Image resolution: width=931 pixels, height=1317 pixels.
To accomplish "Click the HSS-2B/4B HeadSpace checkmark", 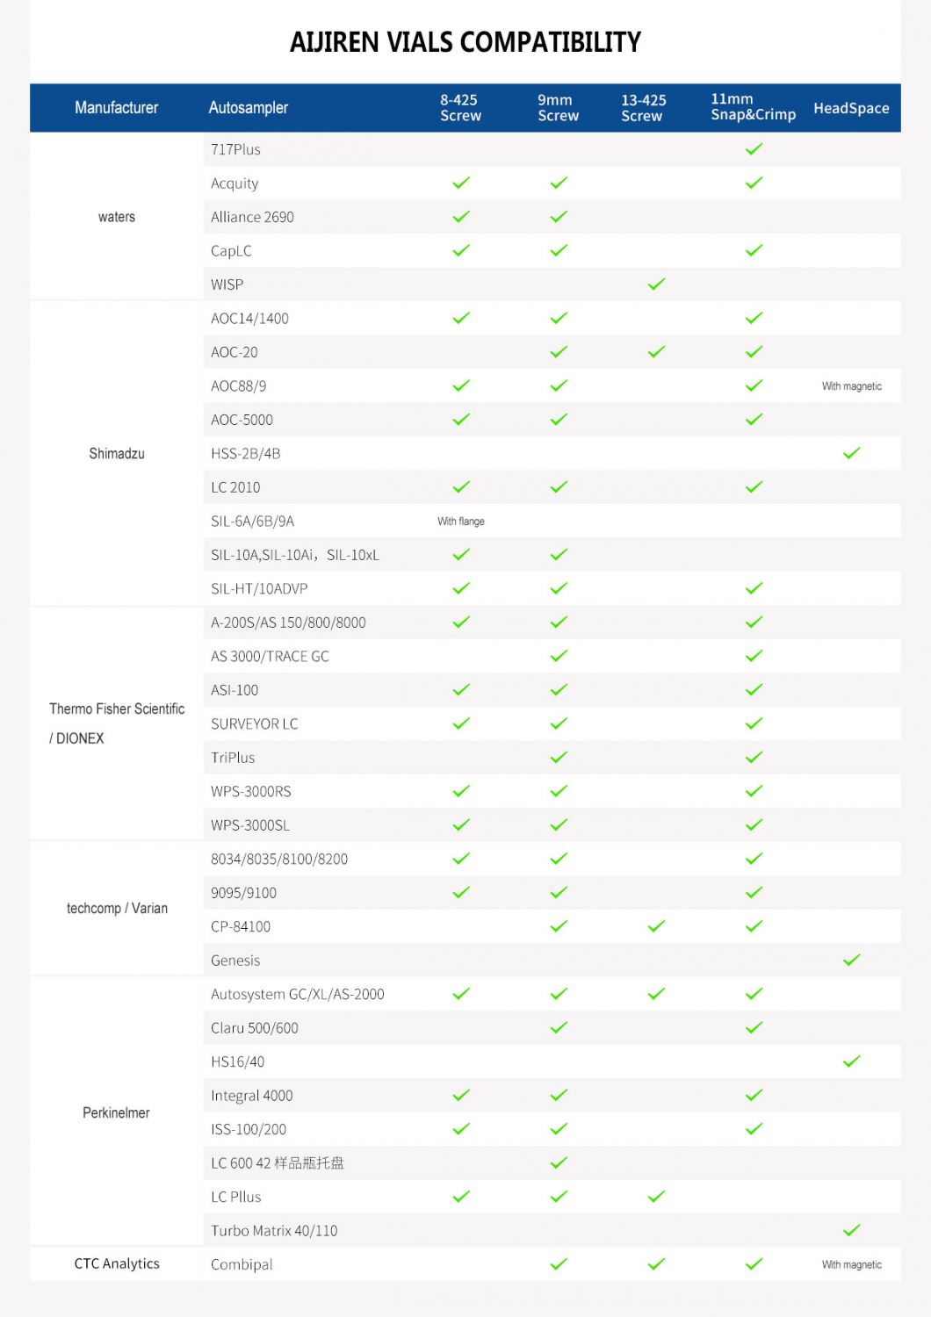I will click(851, 453).
